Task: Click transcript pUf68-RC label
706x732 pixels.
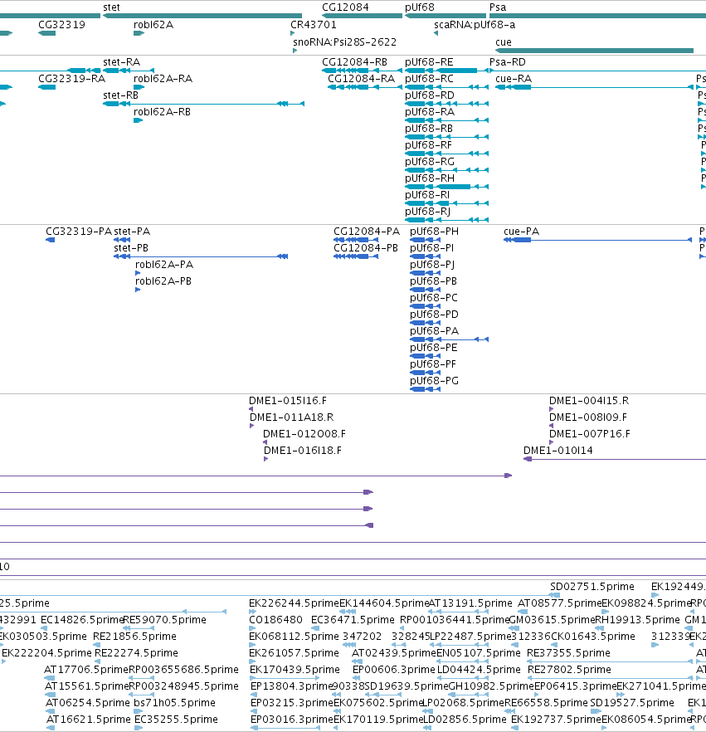Action: pyautogui.click(x=429, y=78)
